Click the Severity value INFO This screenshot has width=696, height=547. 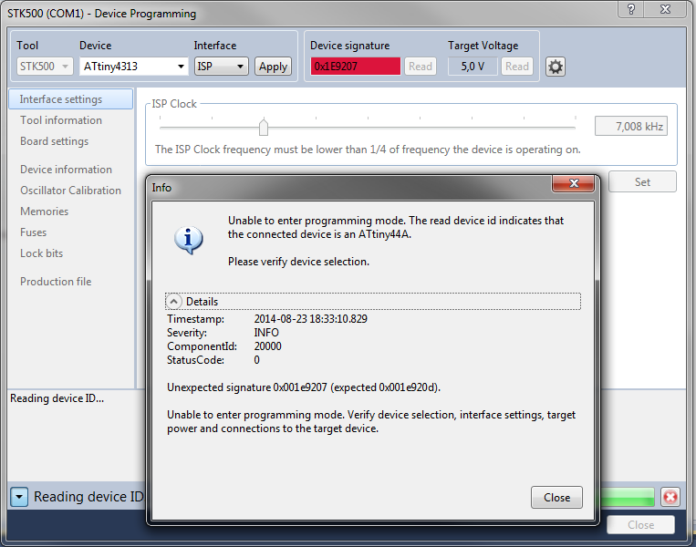pyautogui.click(x=266, y=333)
